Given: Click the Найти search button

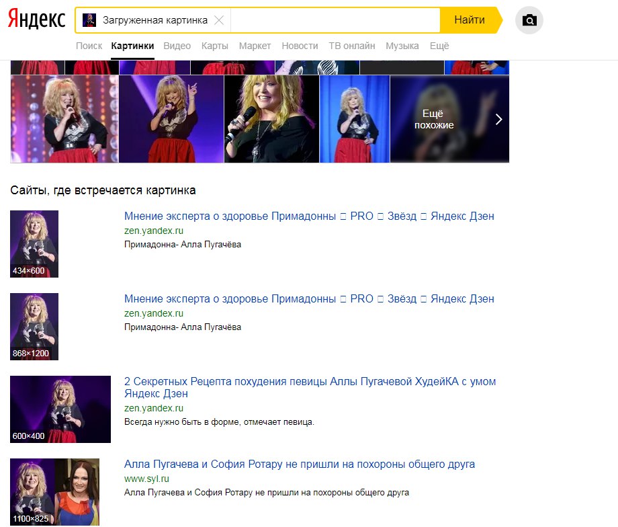Looking at the screenshot, I should click(x=470, y=19).
